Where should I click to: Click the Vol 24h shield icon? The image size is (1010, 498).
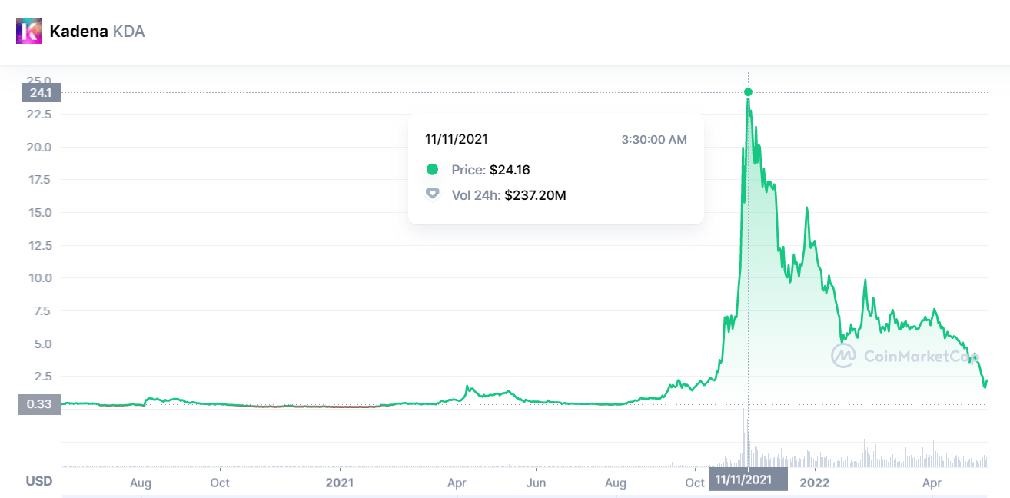tap(433, 194)
